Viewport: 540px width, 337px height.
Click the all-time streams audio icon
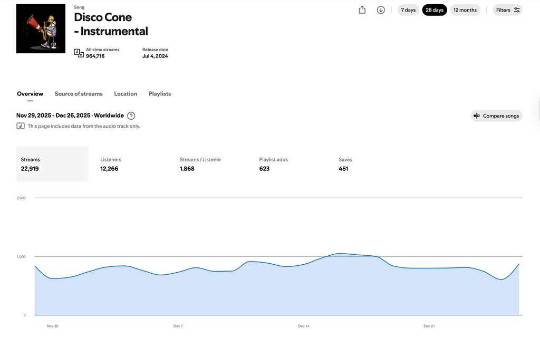click(x=79, y=53)
